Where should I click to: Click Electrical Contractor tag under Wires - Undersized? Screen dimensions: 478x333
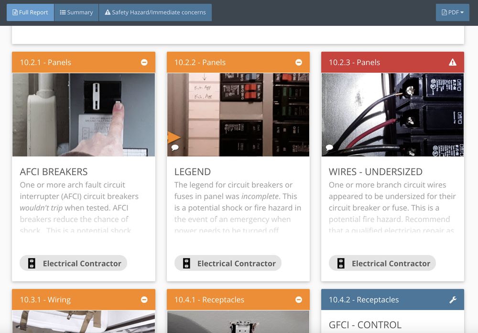[x=382, y=263]
